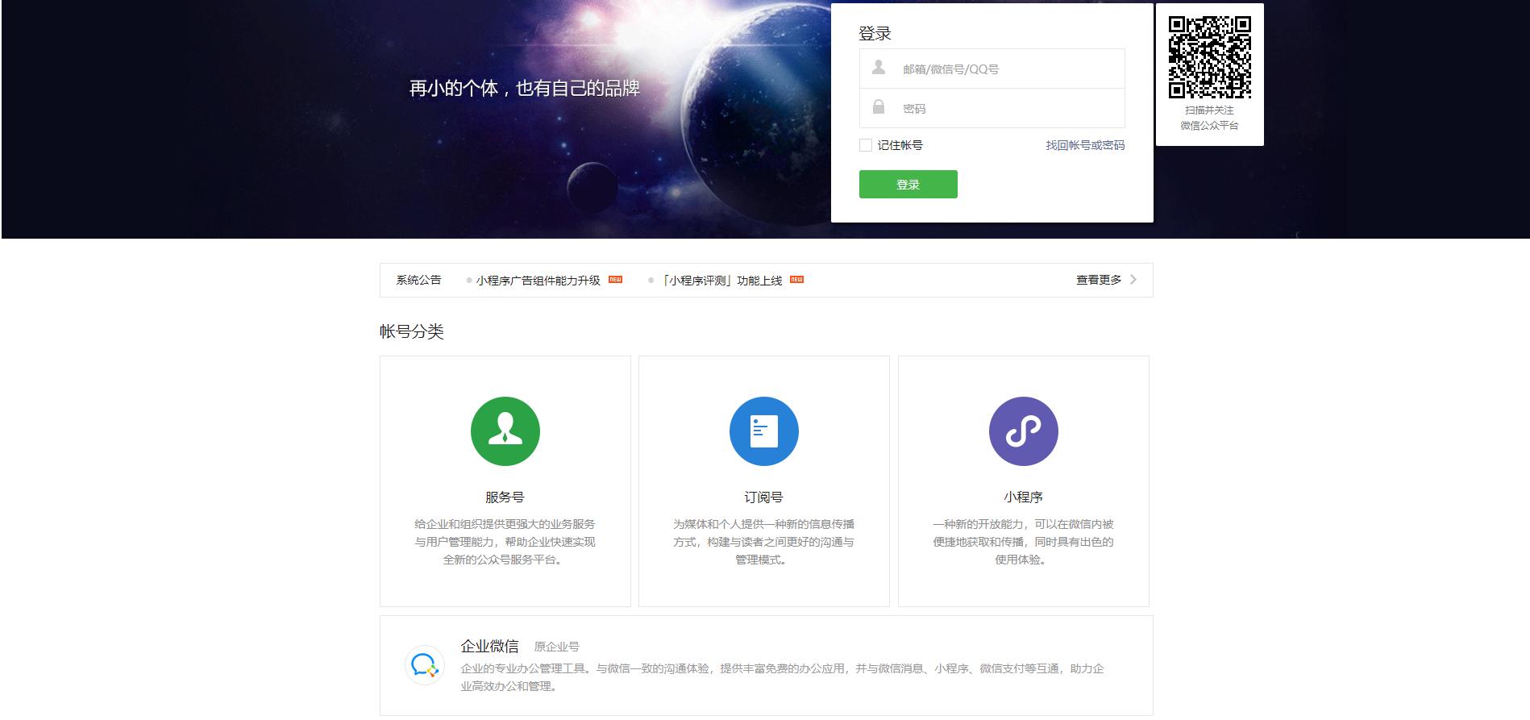Click the green 服务号 circle icon
Viewport: 1530px width, 720px height.
505,431
